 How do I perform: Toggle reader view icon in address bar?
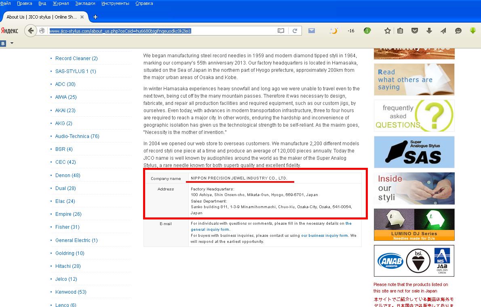point(281,31)
